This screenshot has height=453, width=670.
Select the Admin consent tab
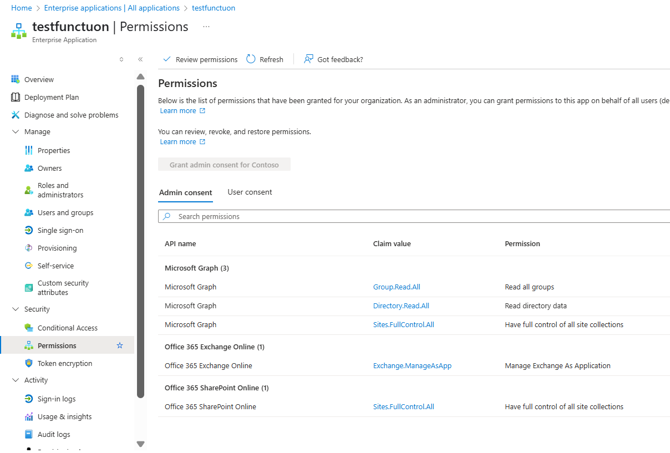[x=185, y=192]
